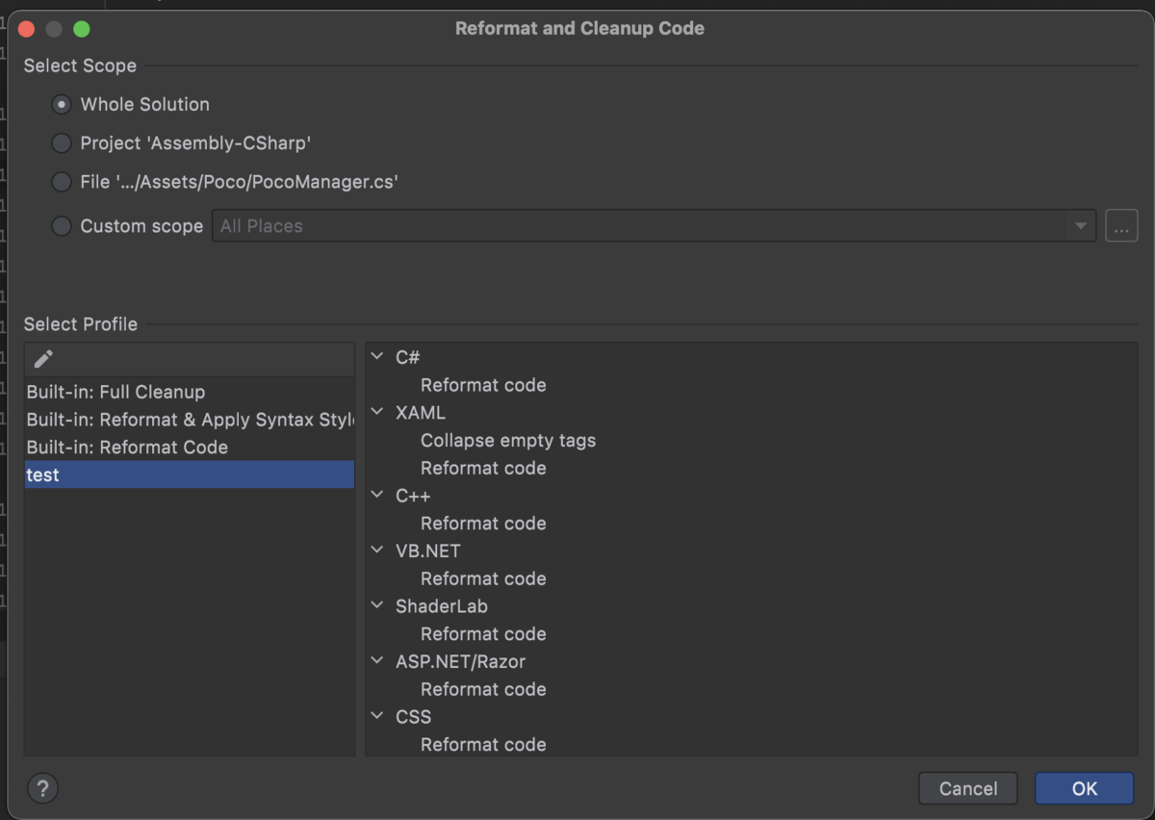Open the help question mark button
This screenshot has height=820, width=1155.
click(x=43, y=788)
